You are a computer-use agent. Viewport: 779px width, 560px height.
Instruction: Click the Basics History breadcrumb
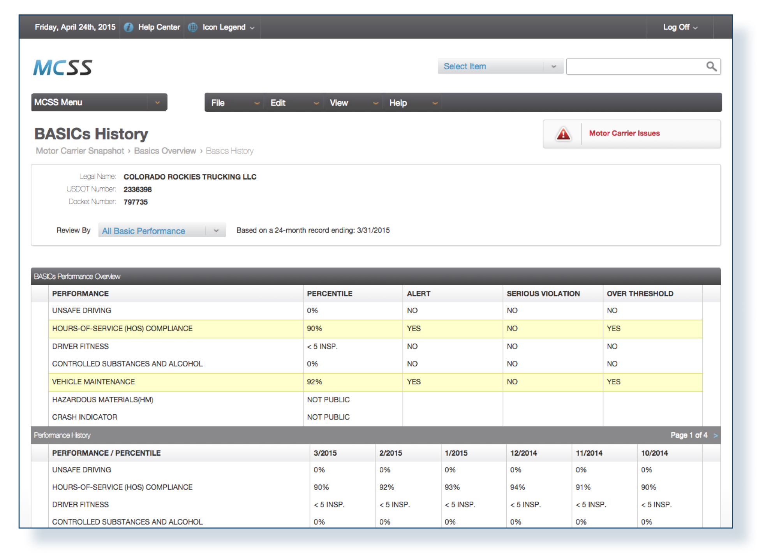(x=230, y=151)
